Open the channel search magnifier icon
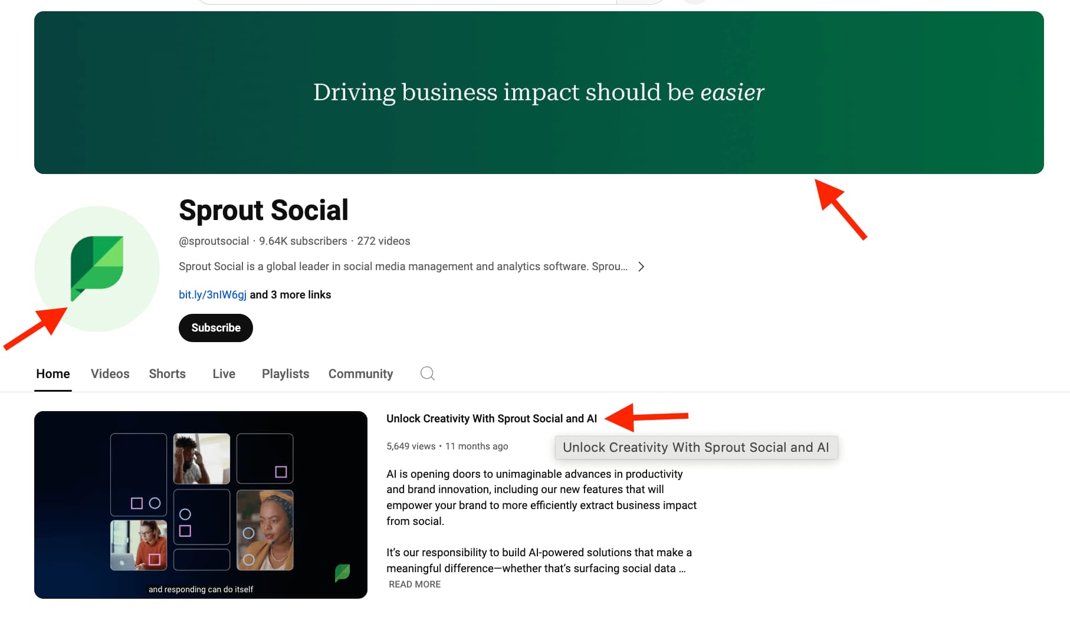The image size is (1070, 617). [x=427, y=373]
